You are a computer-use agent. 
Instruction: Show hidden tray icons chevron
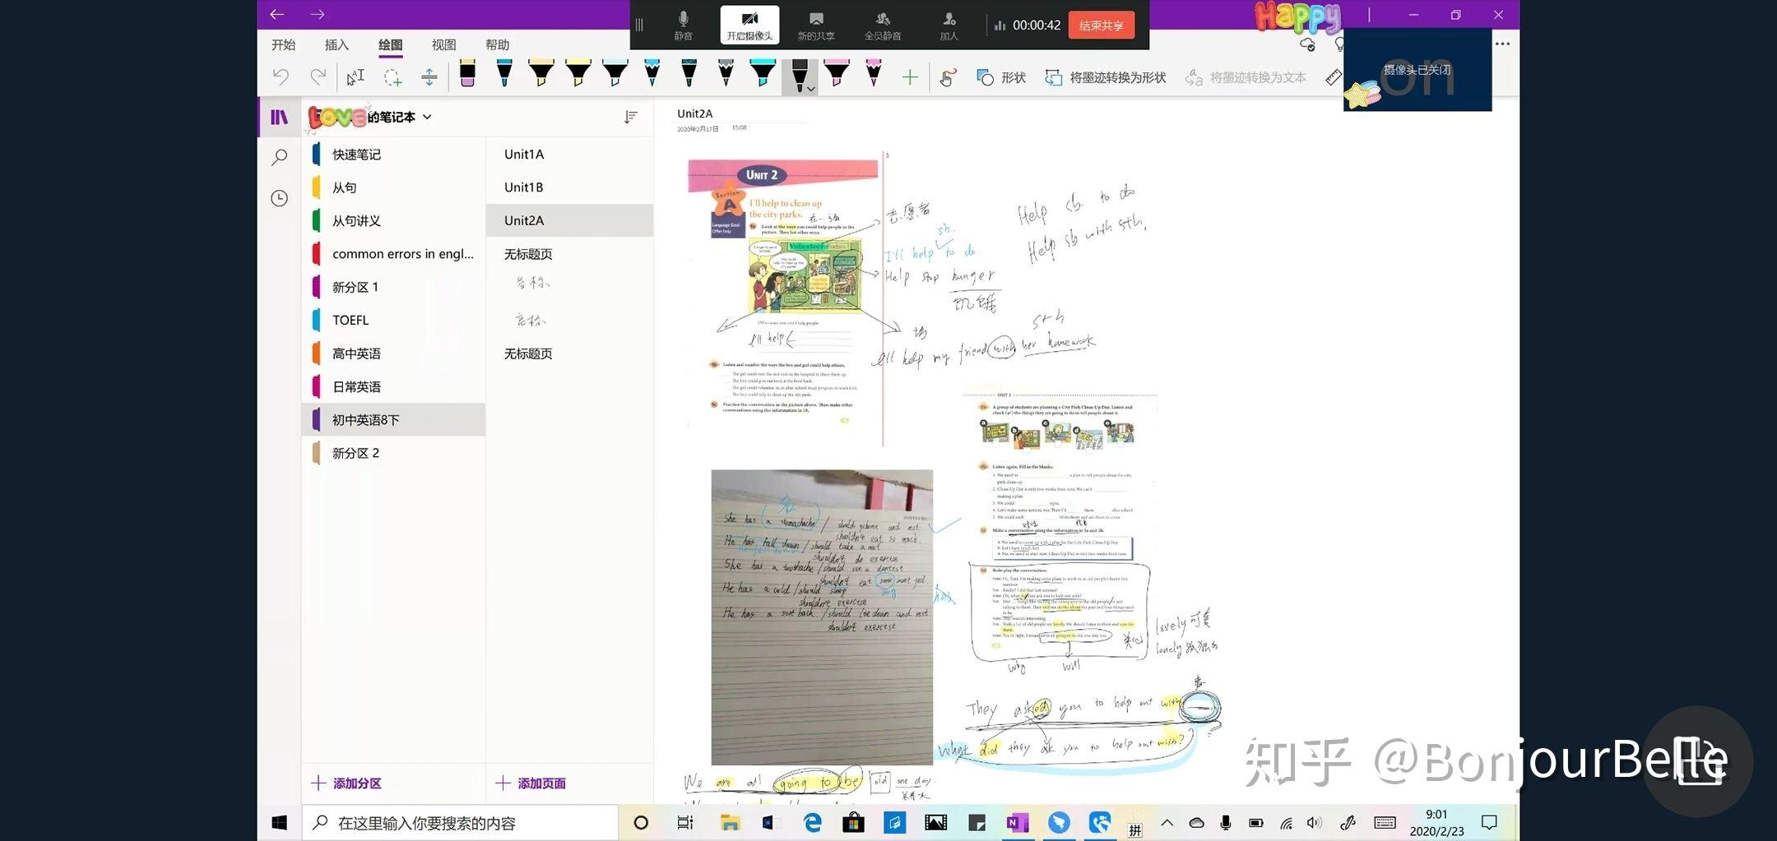click(1167, 822)
